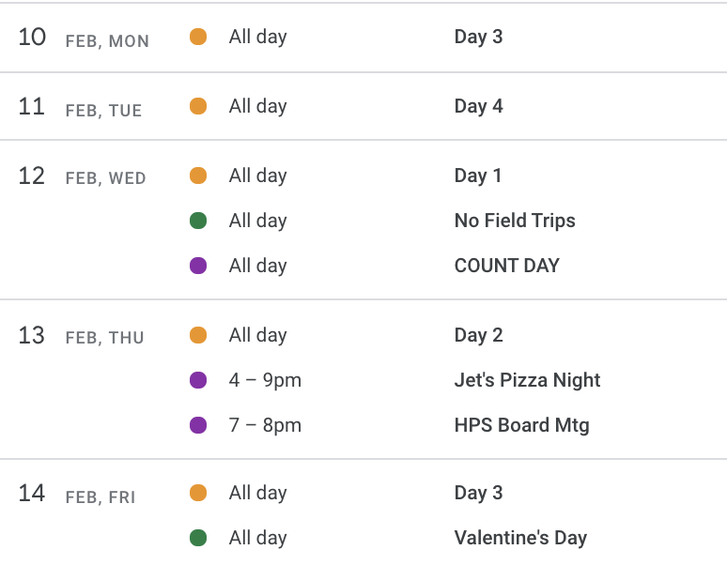The height and width of the screenshot is (565, 727).
Task: Click the date number 12
Action: coord(32,176)
